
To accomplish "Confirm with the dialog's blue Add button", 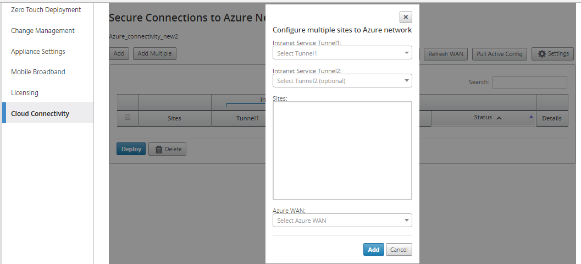I will pos(373,250).
